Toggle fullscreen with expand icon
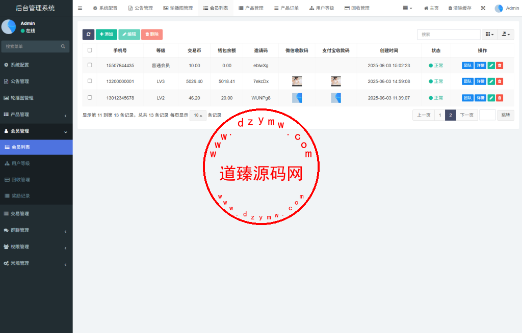 click(x=483, y=8)
